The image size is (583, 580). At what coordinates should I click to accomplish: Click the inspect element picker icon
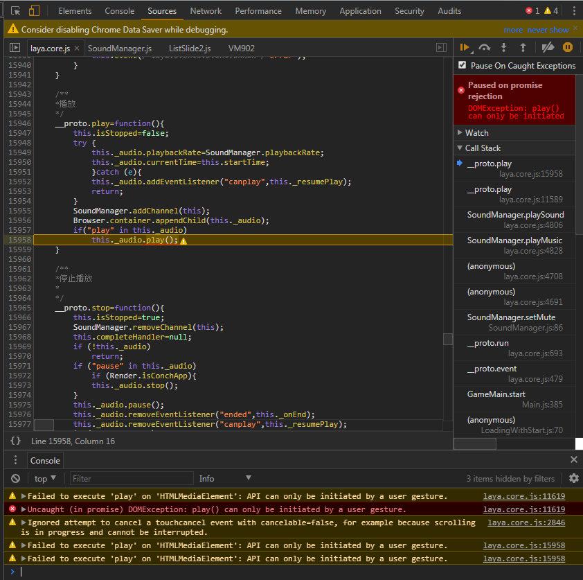[15, 11]
